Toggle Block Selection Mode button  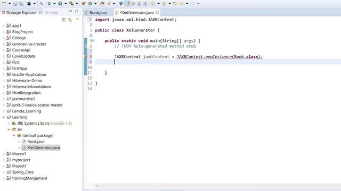(140, 4)
